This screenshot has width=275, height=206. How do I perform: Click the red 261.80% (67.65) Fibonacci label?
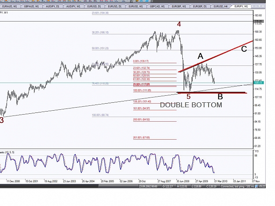141,137
